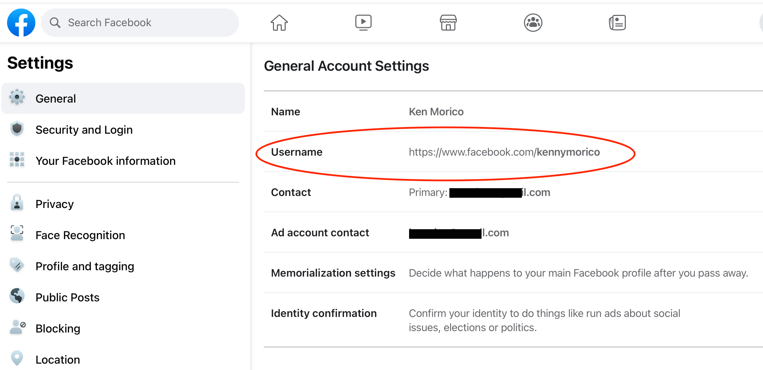The height and width of the screenshot is (370, 763).
Task: Open the Watch video icon
Action: click(363, 22)
